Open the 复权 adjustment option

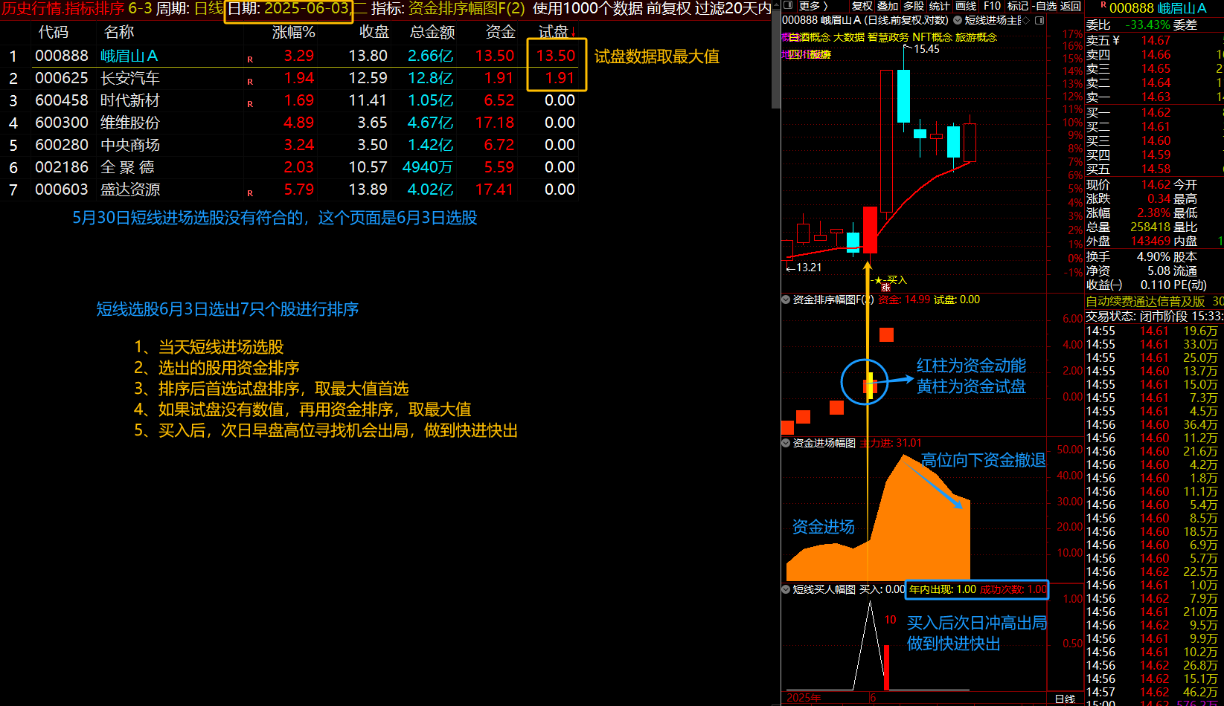click(x=862, y=6)
